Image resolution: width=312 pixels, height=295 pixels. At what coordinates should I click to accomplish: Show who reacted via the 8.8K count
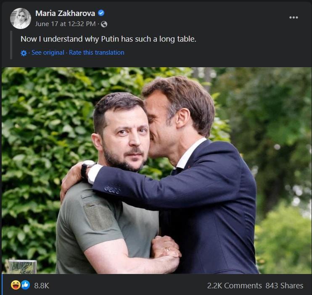click(x=42, y=285)
